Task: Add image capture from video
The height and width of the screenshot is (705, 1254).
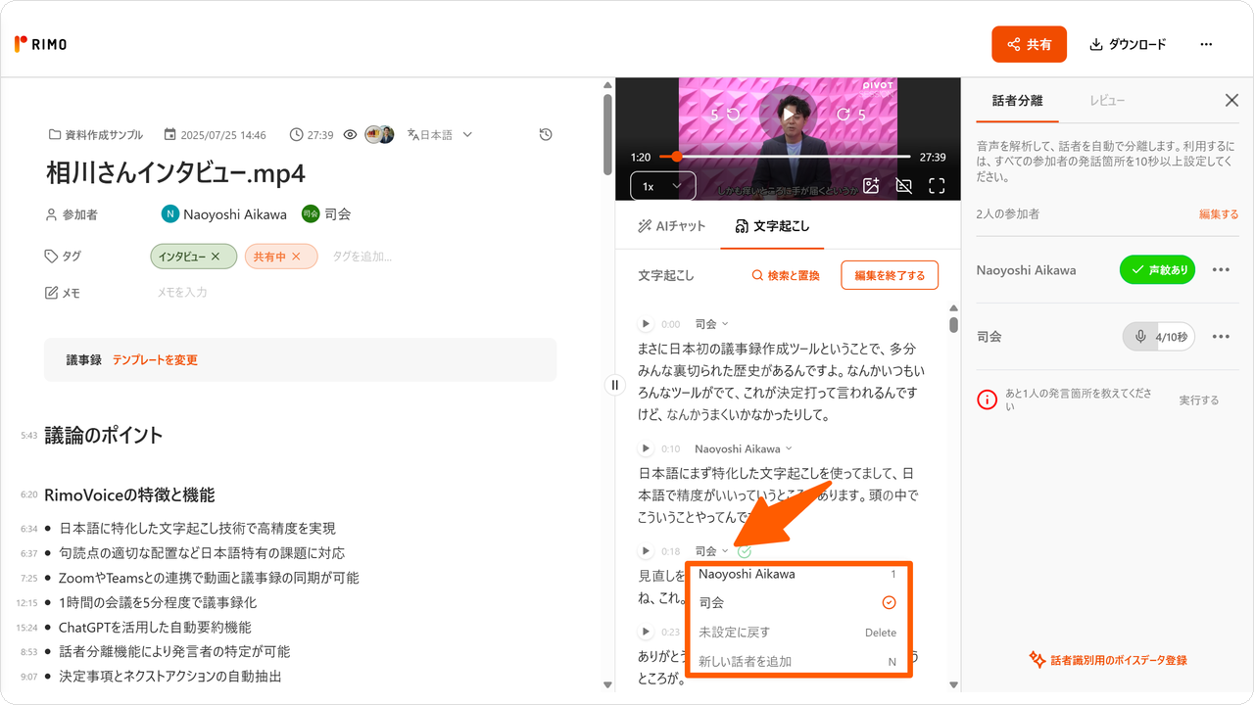Action: [x=871, y=185]
